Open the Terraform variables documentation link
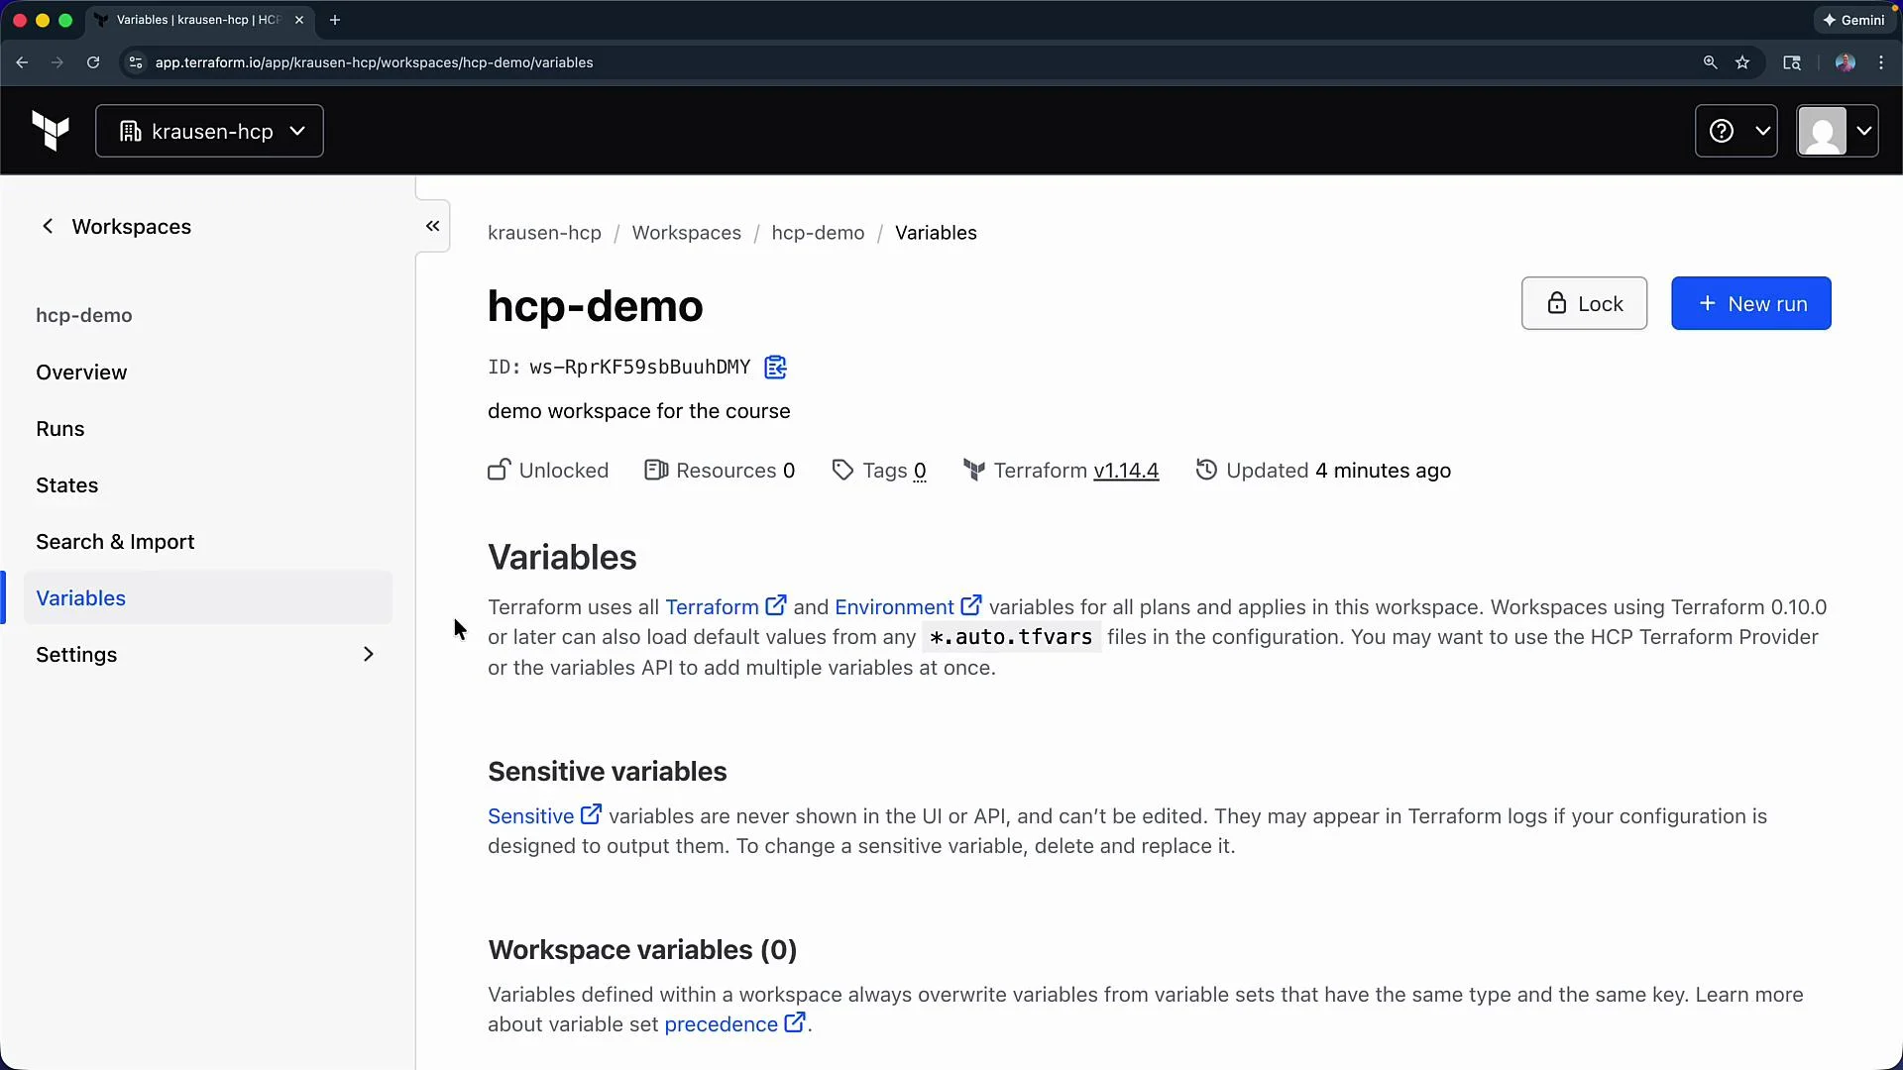The image size is (1903, 1070). 726,607
